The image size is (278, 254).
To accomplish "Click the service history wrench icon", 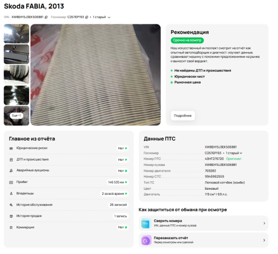I will coord(11,205).
